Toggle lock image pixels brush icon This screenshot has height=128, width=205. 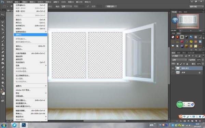(181, 64)
